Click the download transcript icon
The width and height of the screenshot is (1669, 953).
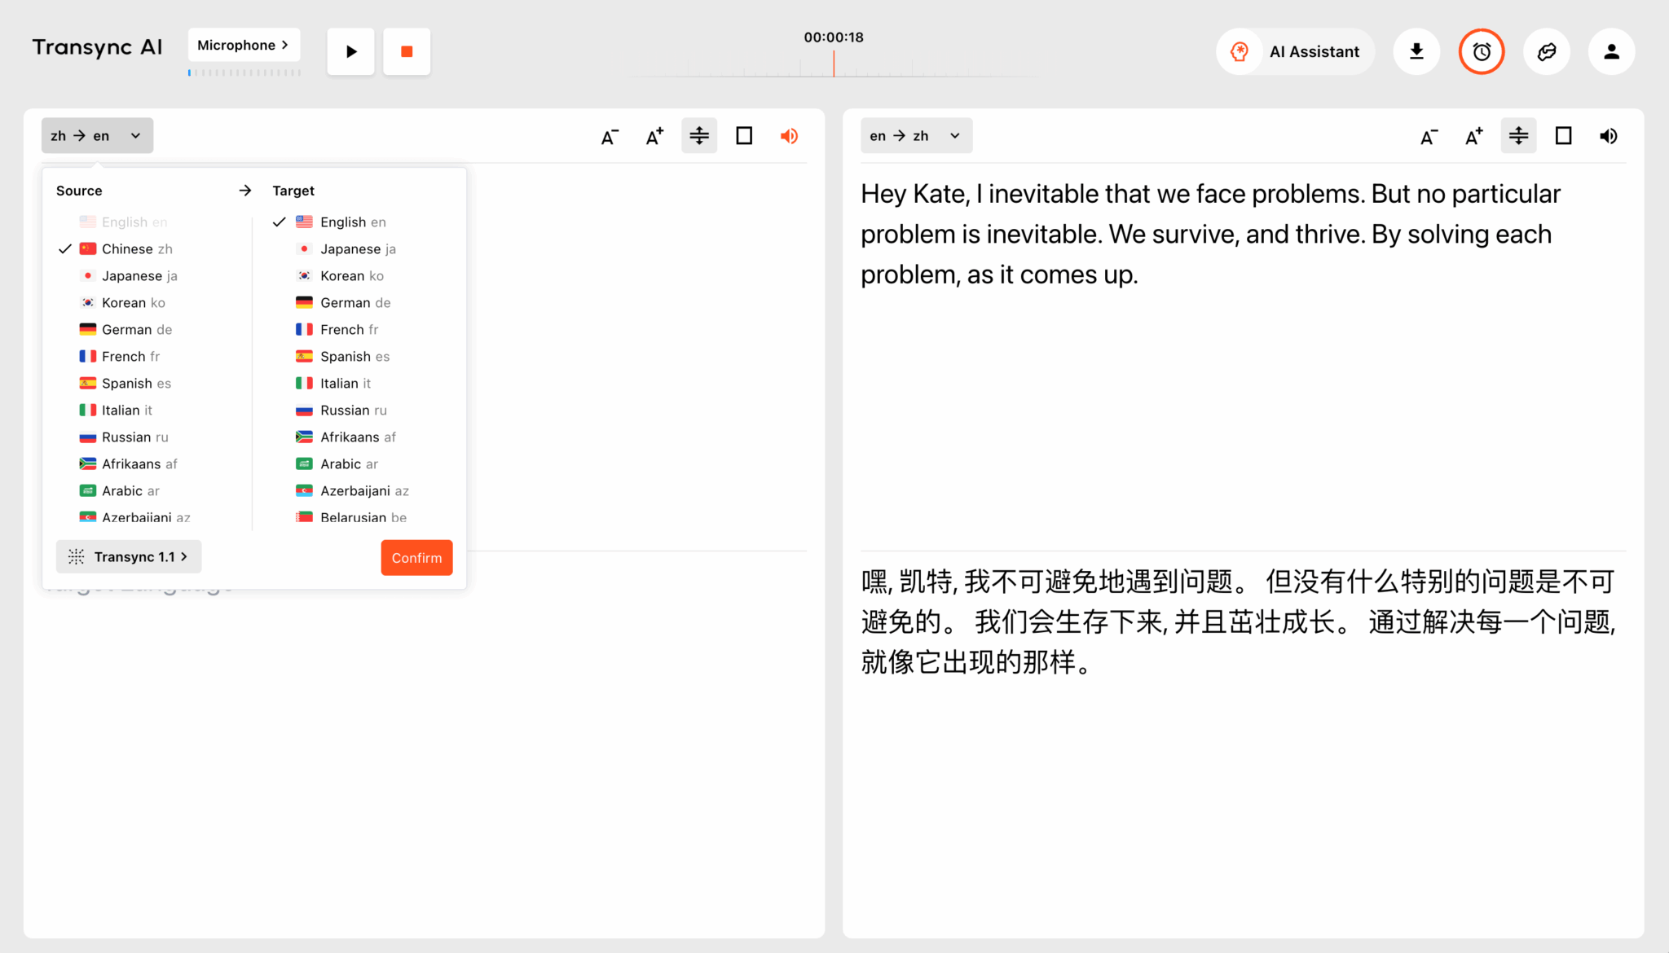point(1416,51)
